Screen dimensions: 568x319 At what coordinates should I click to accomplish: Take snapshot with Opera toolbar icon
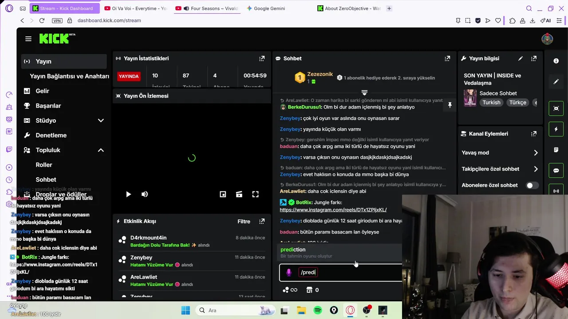(x=468, y=20)
